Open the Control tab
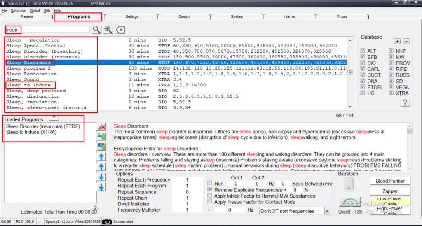Image resolution: width=422 pixels, height=226 pixels. [184, 17]
